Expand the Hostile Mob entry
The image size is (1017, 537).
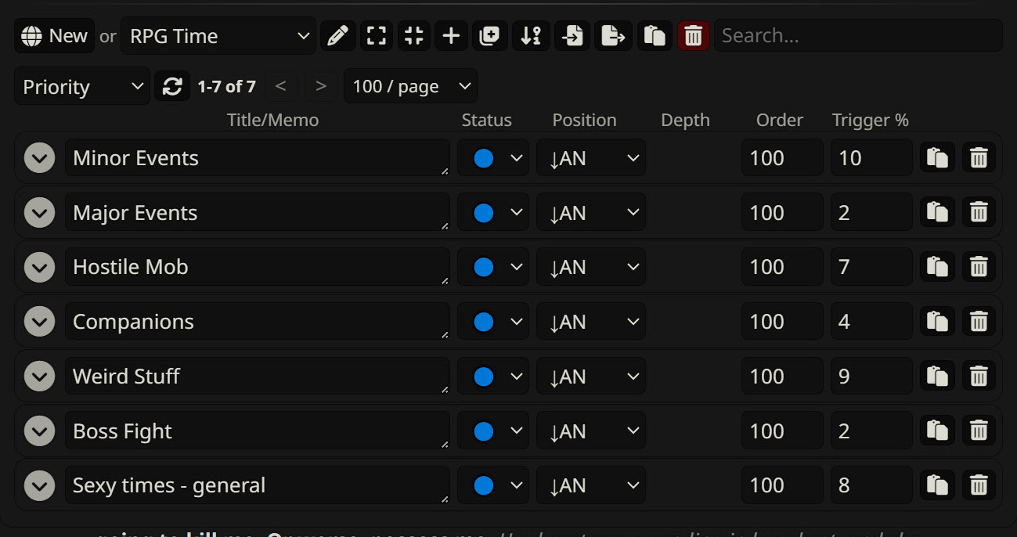39,267
